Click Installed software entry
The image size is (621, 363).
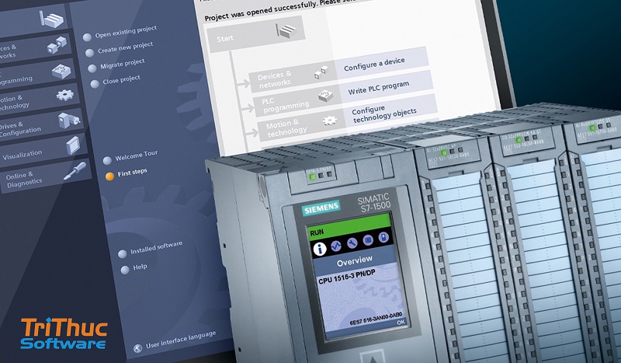[x=156, y=249]
